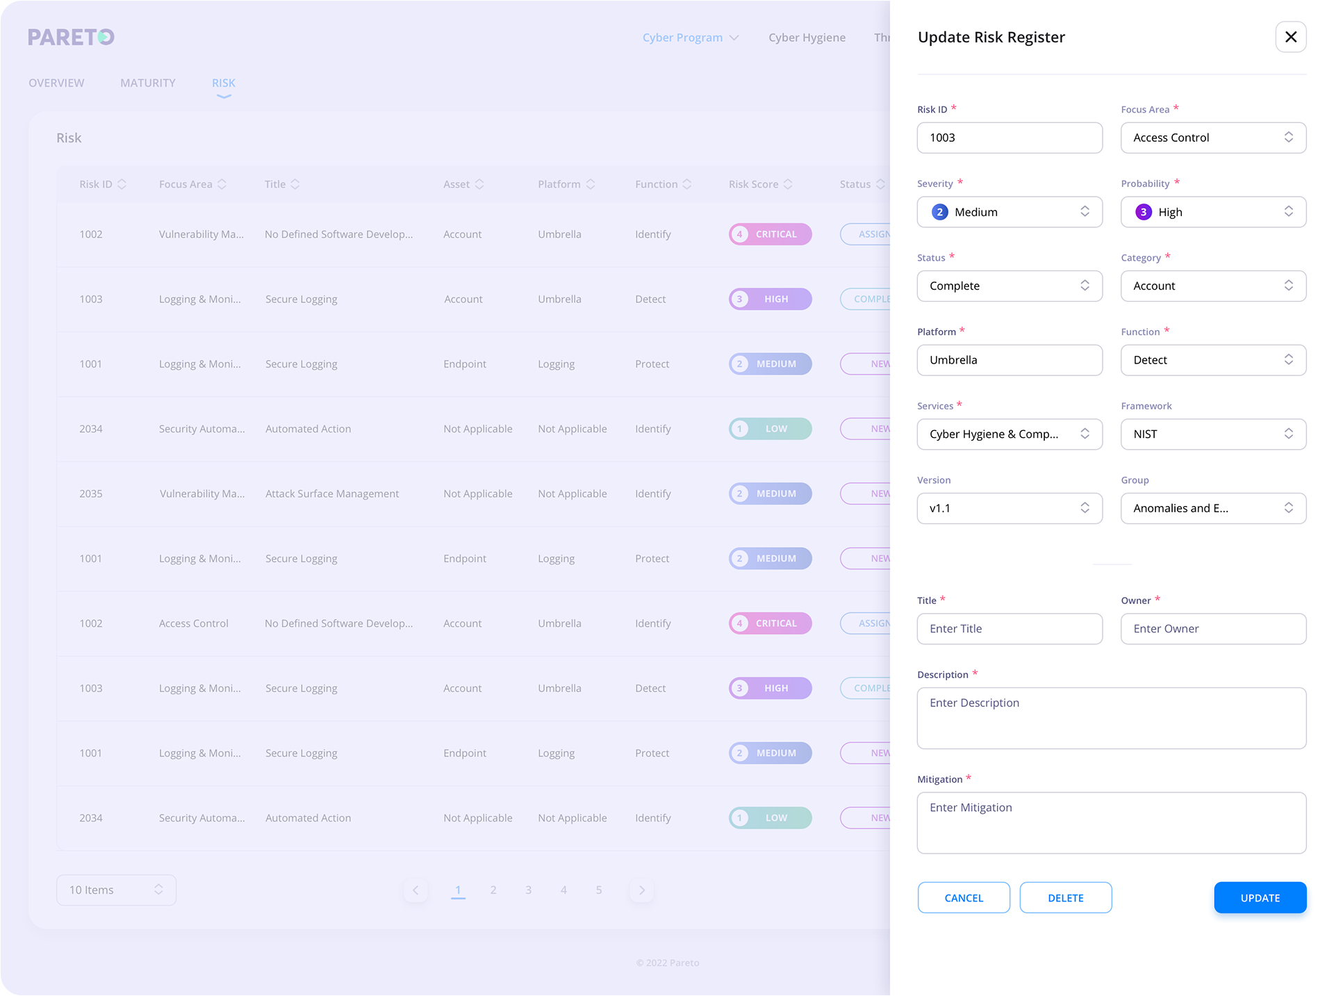Screen dimensions: 1334x996
Task: Click the Enter Owner field
Action: tap(1213, 628)
